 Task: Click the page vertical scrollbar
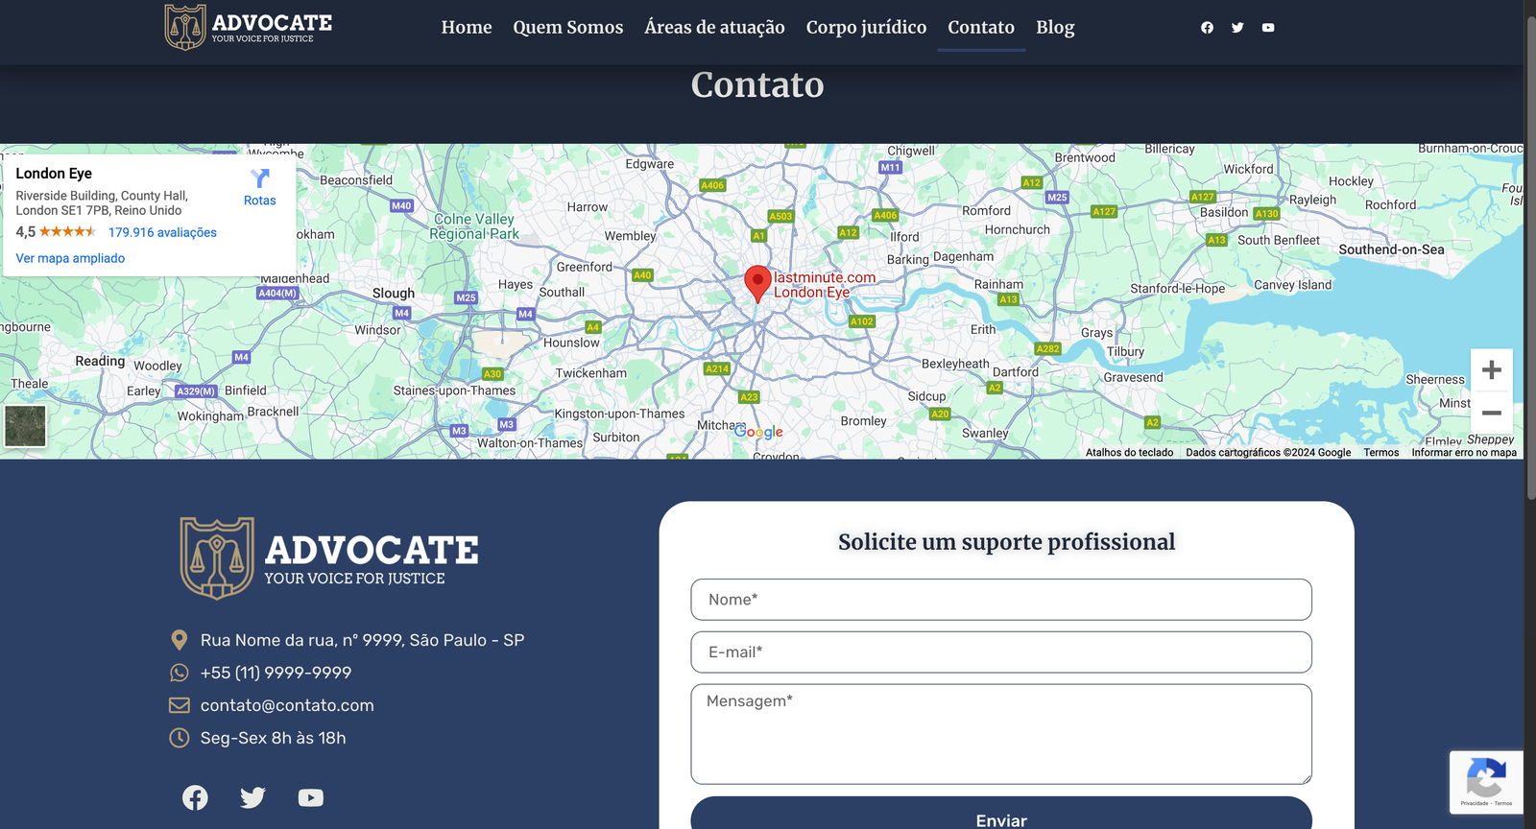(x=1530, y=259)
